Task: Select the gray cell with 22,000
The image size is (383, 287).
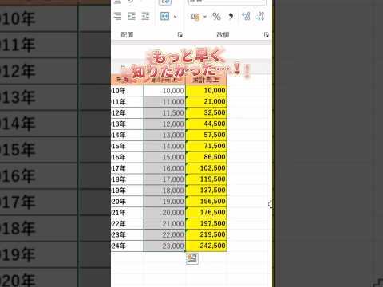Action: 164,234
